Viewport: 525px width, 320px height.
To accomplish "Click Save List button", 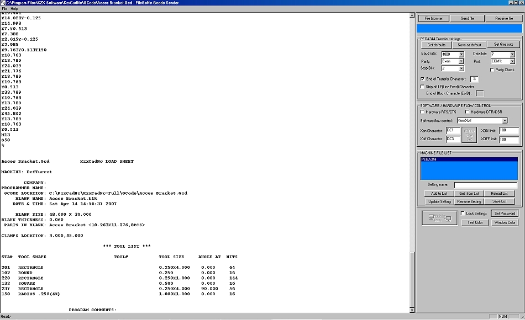I will [x=499, y=201].
